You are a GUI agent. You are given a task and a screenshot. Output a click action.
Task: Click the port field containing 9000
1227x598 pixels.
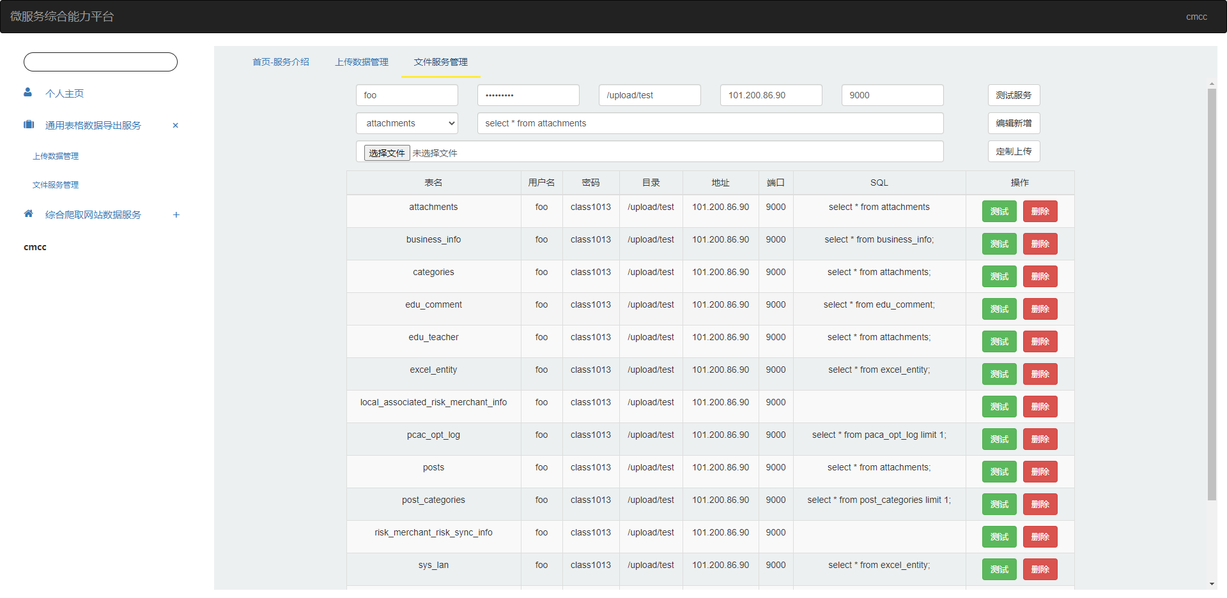coord(893,95)
